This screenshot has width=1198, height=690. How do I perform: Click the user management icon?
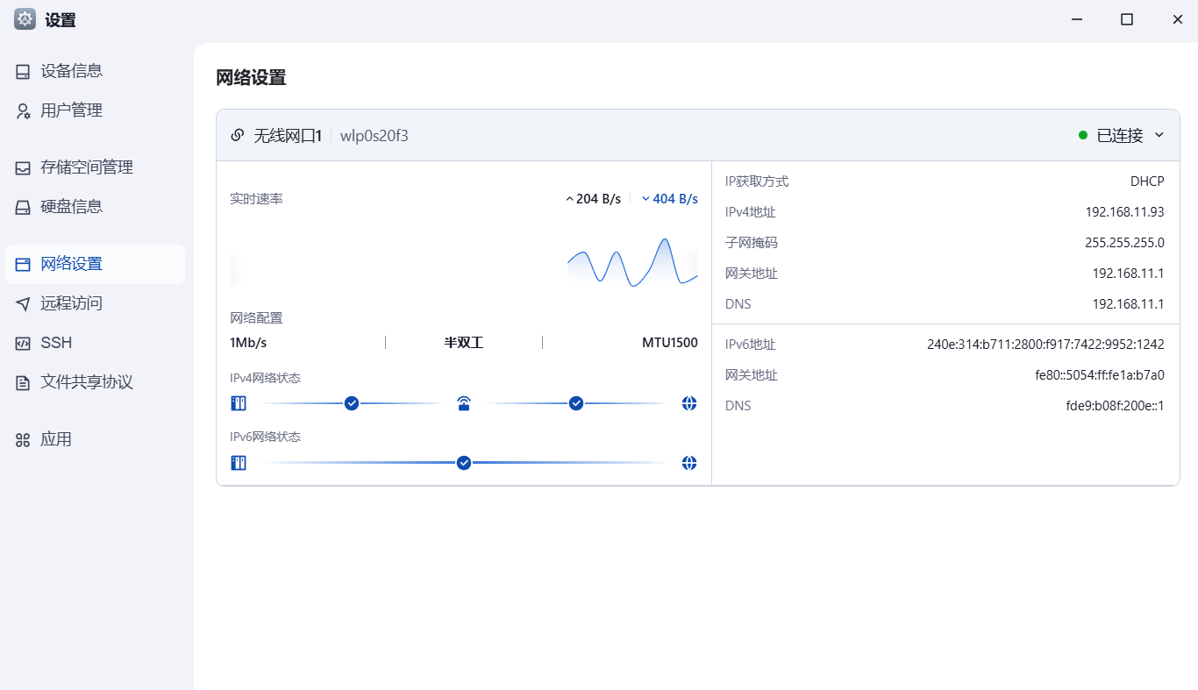(x=23, y=110)
